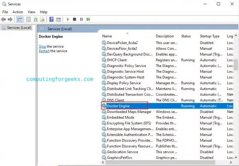
Task: Click the Properties toolbar icon
Action: (x=28, y=20)
